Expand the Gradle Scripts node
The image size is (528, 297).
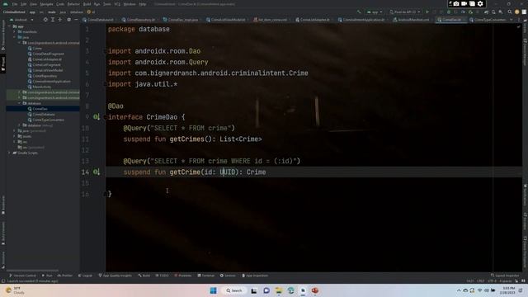[9, 153]
